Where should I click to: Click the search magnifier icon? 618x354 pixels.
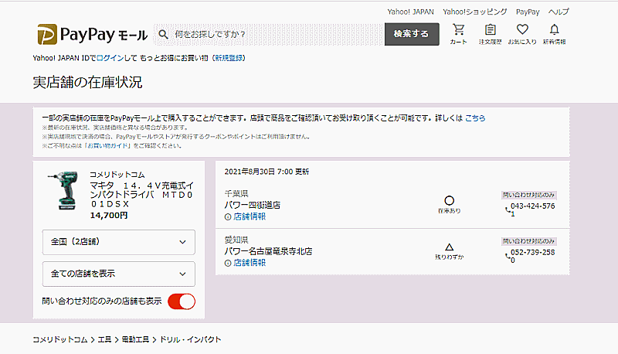(163, 35)
